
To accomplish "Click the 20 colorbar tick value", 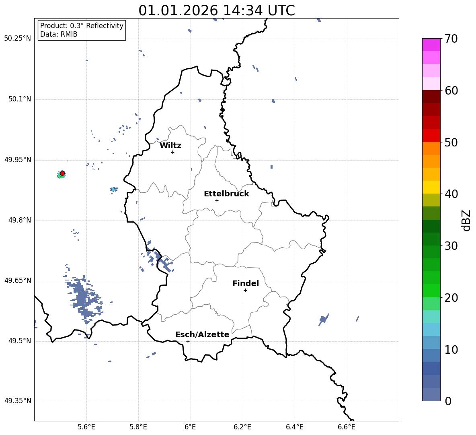I will [x=451, y=298].
